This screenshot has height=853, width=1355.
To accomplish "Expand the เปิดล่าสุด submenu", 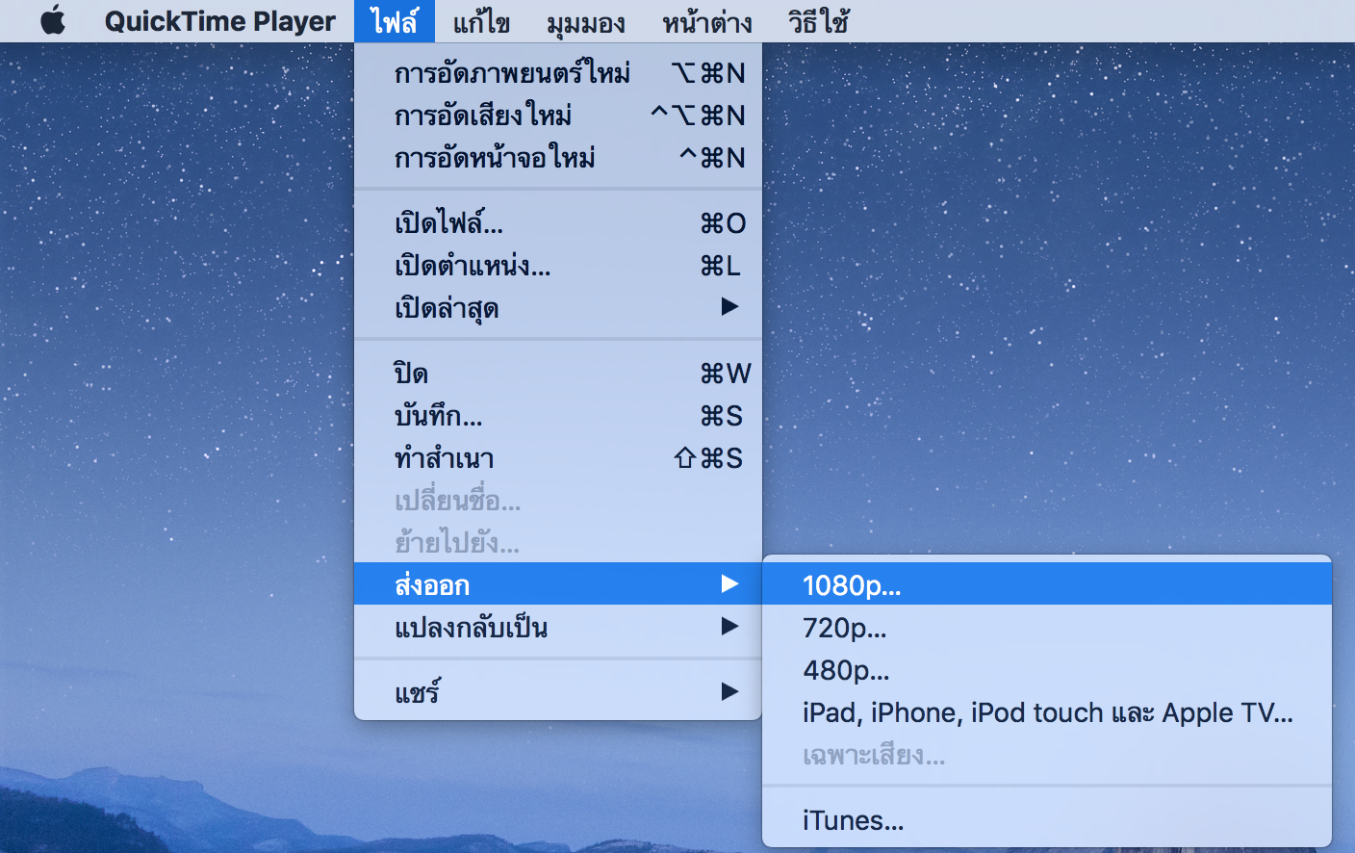I will click(x=558, y=308).
